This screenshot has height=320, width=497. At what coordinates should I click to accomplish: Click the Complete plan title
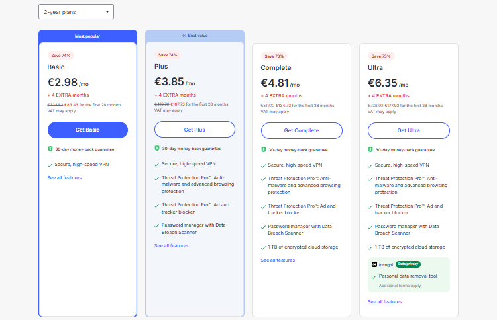point(276,68)
